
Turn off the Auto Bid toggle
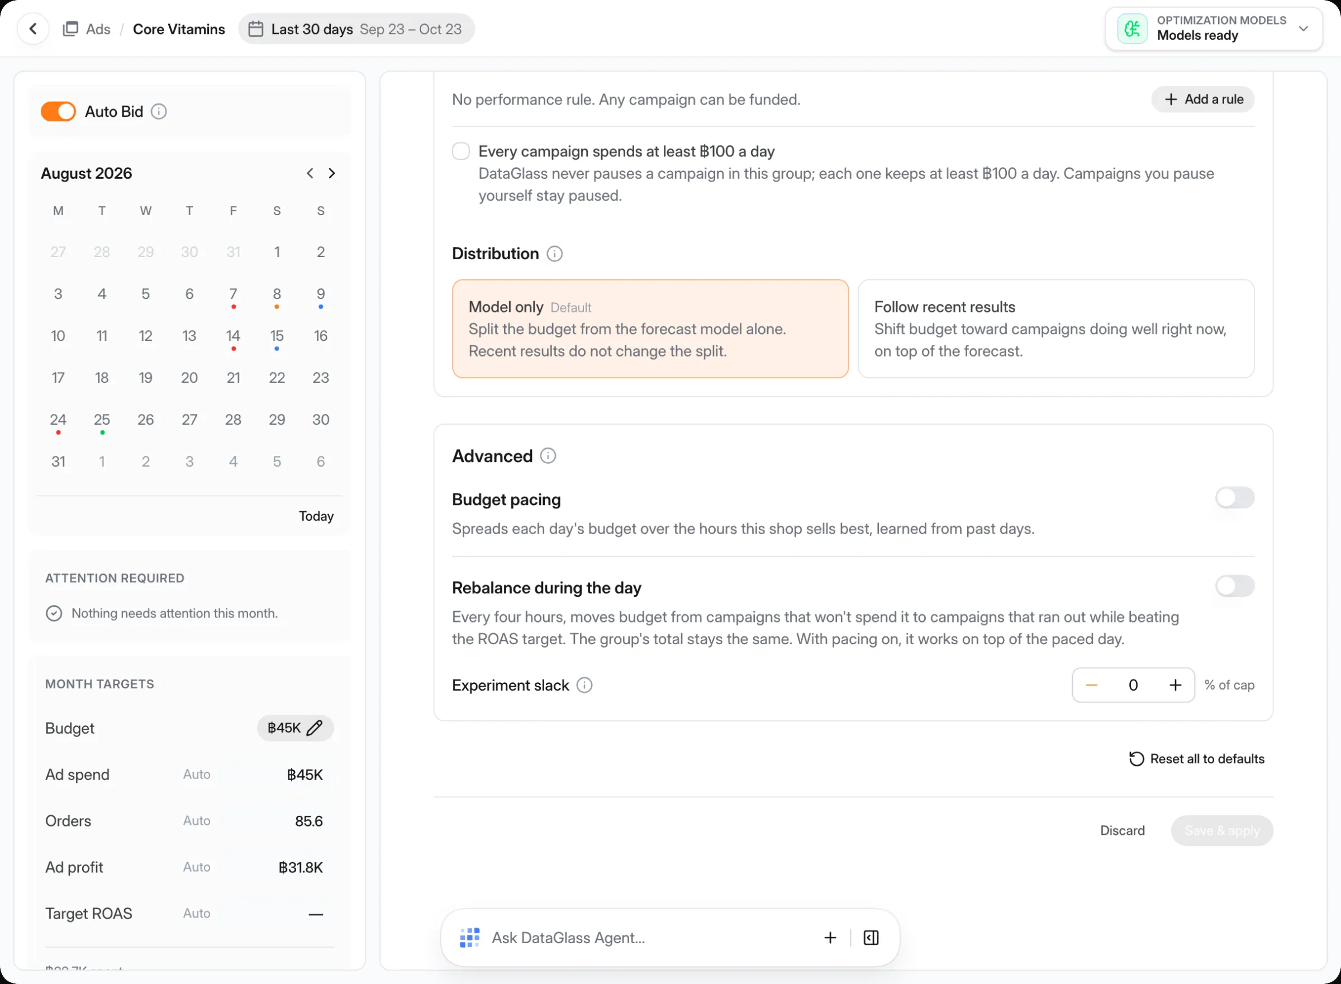pos(58,111)
